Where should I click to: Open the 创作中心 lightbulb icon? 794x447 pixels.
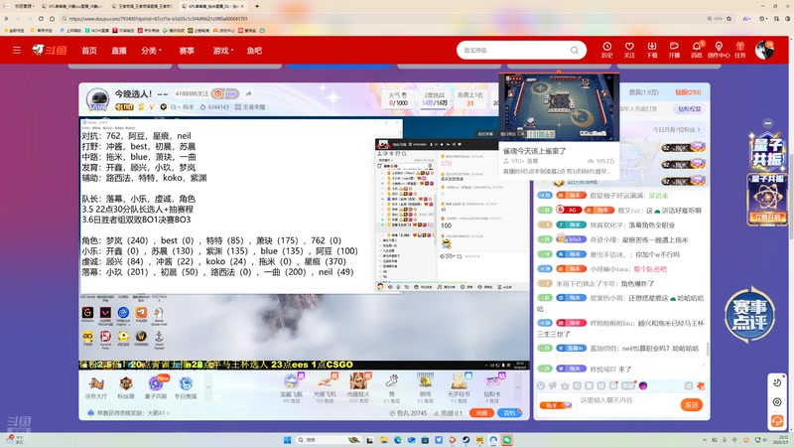pos(719,50)
